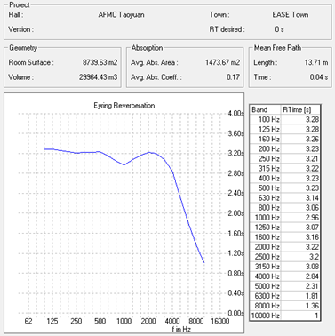The width and height of the screenshot is (335, 336).
Task: Click the 250 Hz band row in table
Action: tap(285, 158)
